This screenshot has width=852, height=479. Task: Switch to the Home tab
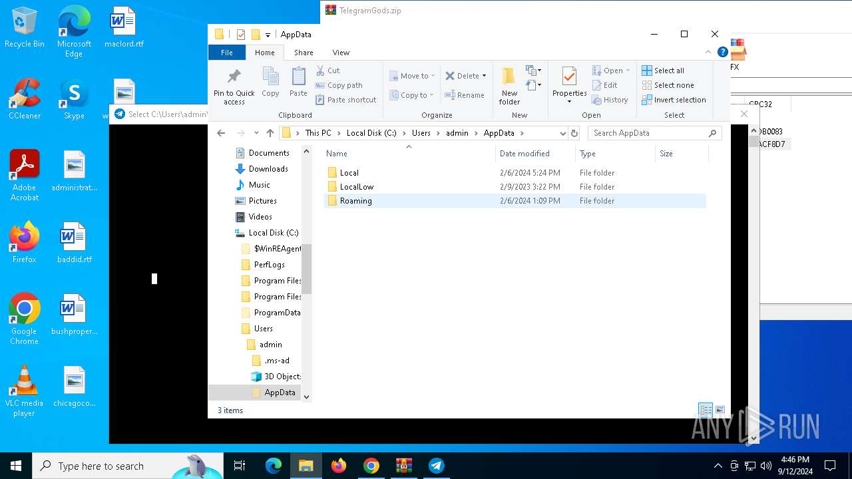[x=264, y=53]
